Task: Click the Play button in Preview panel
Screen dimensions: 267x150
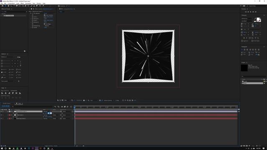Action: (x=251, y=12)
